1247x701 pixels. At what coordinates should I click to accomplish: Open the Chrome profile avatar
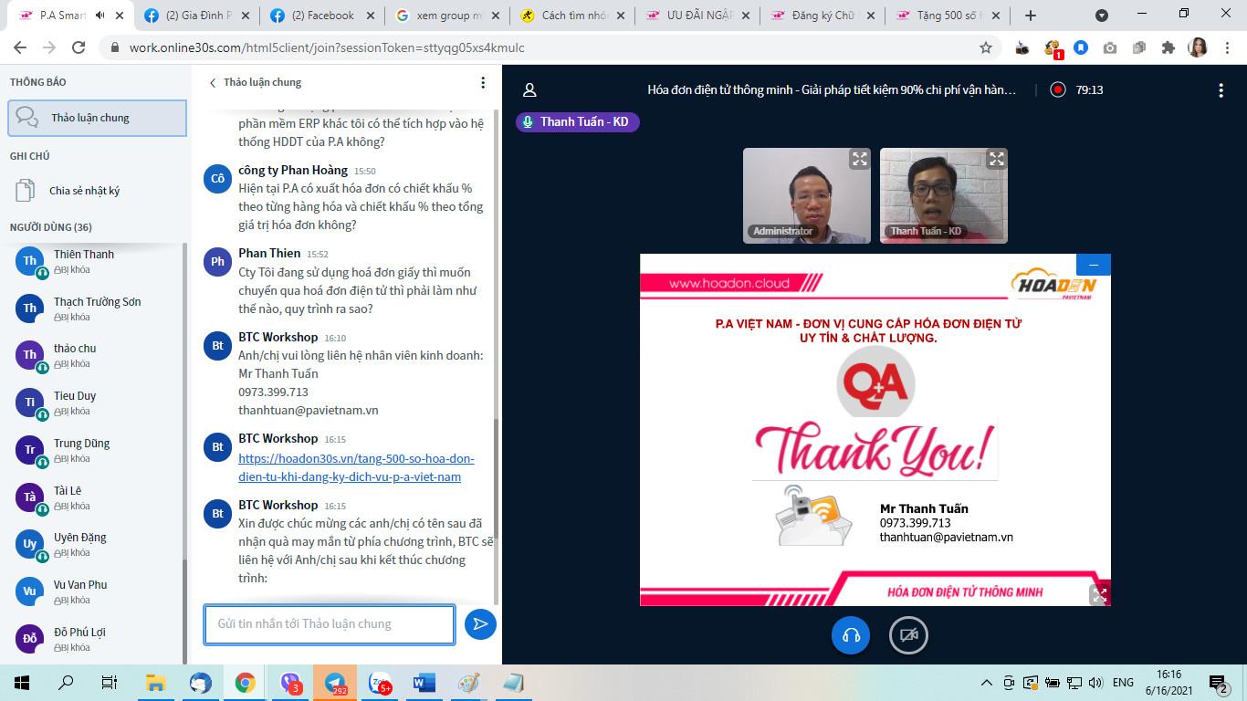point(1198,47)
